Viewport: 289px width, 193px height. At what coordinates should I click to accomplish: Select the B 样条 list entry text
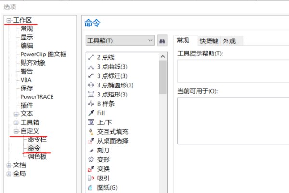[x=106, y=104]
